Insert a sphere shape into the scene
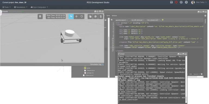This screenshot has height=104, width=209. click(96, 17)
